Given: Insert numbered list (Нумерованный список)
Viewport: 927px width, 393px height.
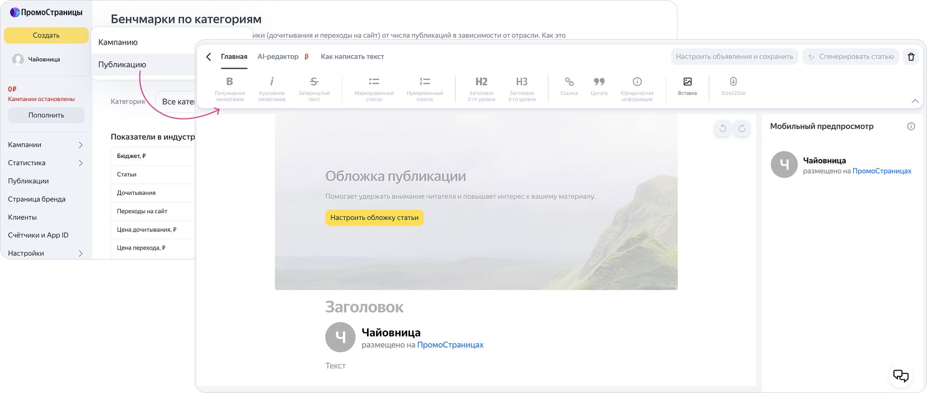Looking at the screenshot, I should click(425, 89).
